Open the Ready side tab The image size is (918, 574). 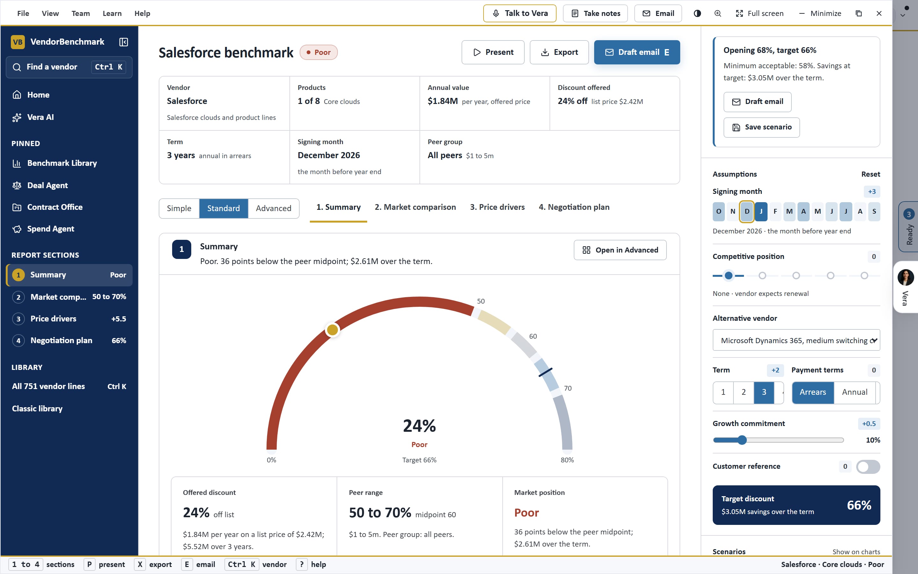(909, 227)
